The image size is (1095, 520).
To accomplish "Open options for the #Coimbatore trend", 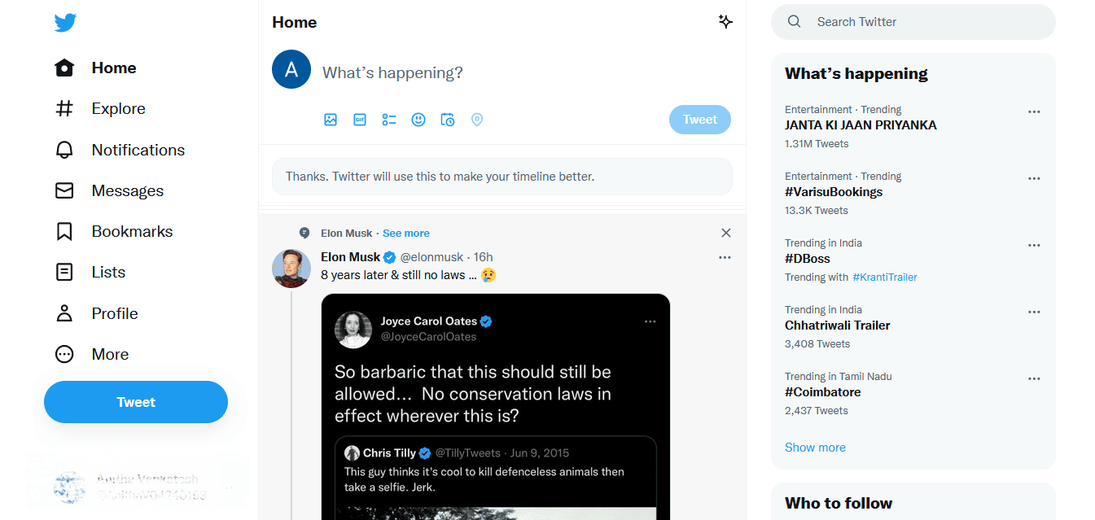I will 1034,378.
